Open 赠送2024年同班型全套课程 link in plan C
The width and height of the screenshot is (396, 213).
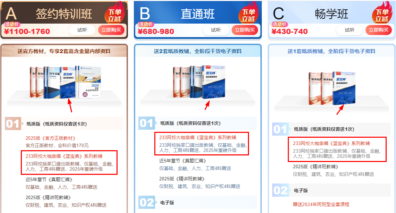pyautogui.click(x=321, y=204)
